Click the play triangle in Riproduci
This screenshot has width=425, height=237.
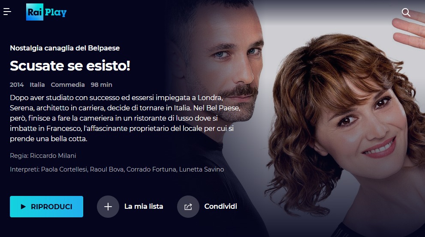point(23,207)
